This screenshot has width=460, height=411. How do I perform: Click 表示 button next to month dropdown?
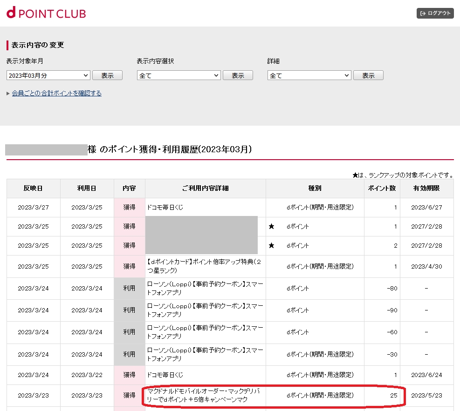(107, 75)
